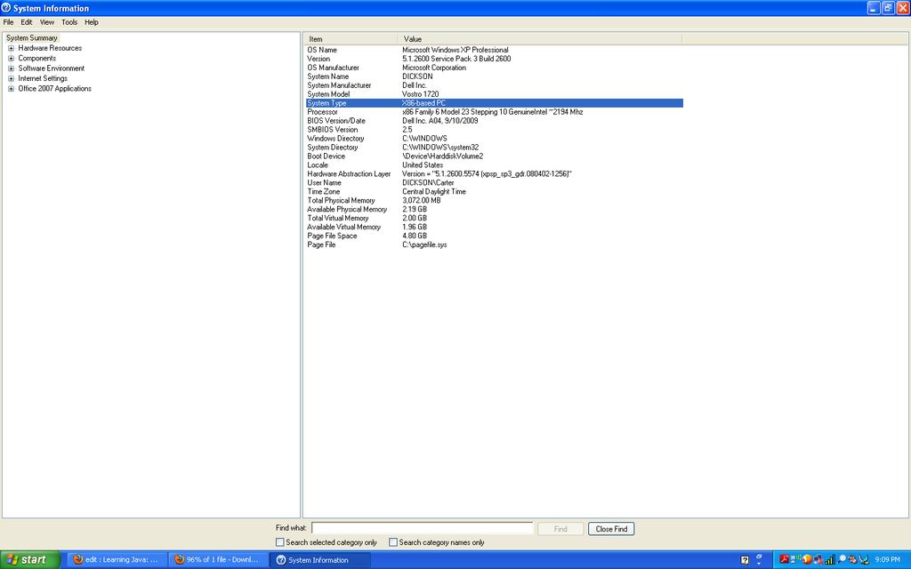Open the Edit menu
This screenshot has height=569, width=911.
coord(27,22)
